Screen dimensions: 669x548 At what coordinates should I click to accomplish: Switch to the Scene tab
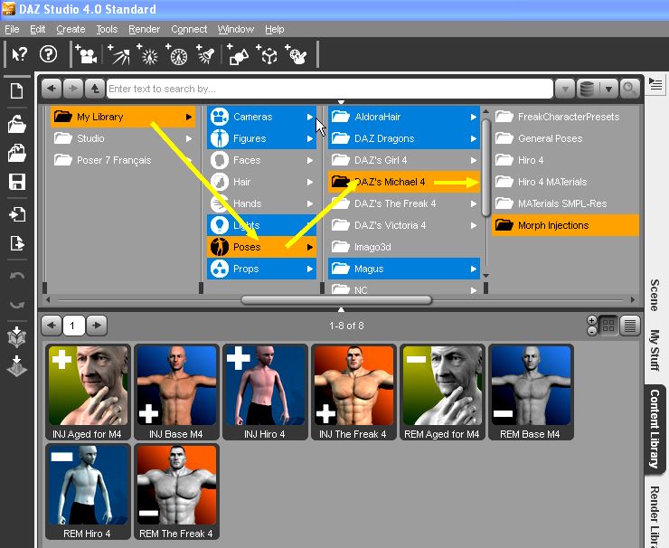pos(655,295)
